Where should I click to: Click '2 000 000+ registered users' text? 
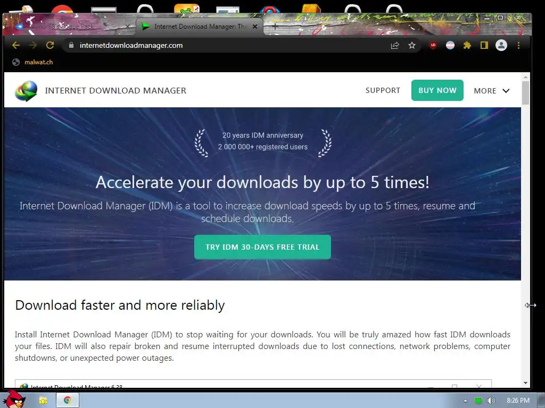(x=263, y=147)
